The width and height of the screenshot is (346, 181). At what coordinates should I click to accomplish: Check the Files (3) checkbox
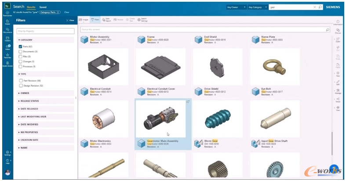[20, 57]
